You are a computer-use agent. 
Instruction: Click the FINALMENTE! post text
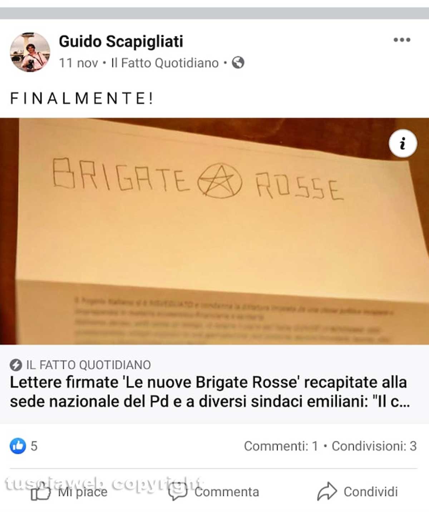click(x=82, y=98)
